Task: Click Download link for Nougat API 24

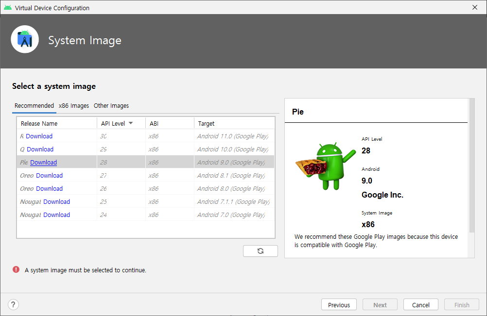Action: click(x=56, y=215)
